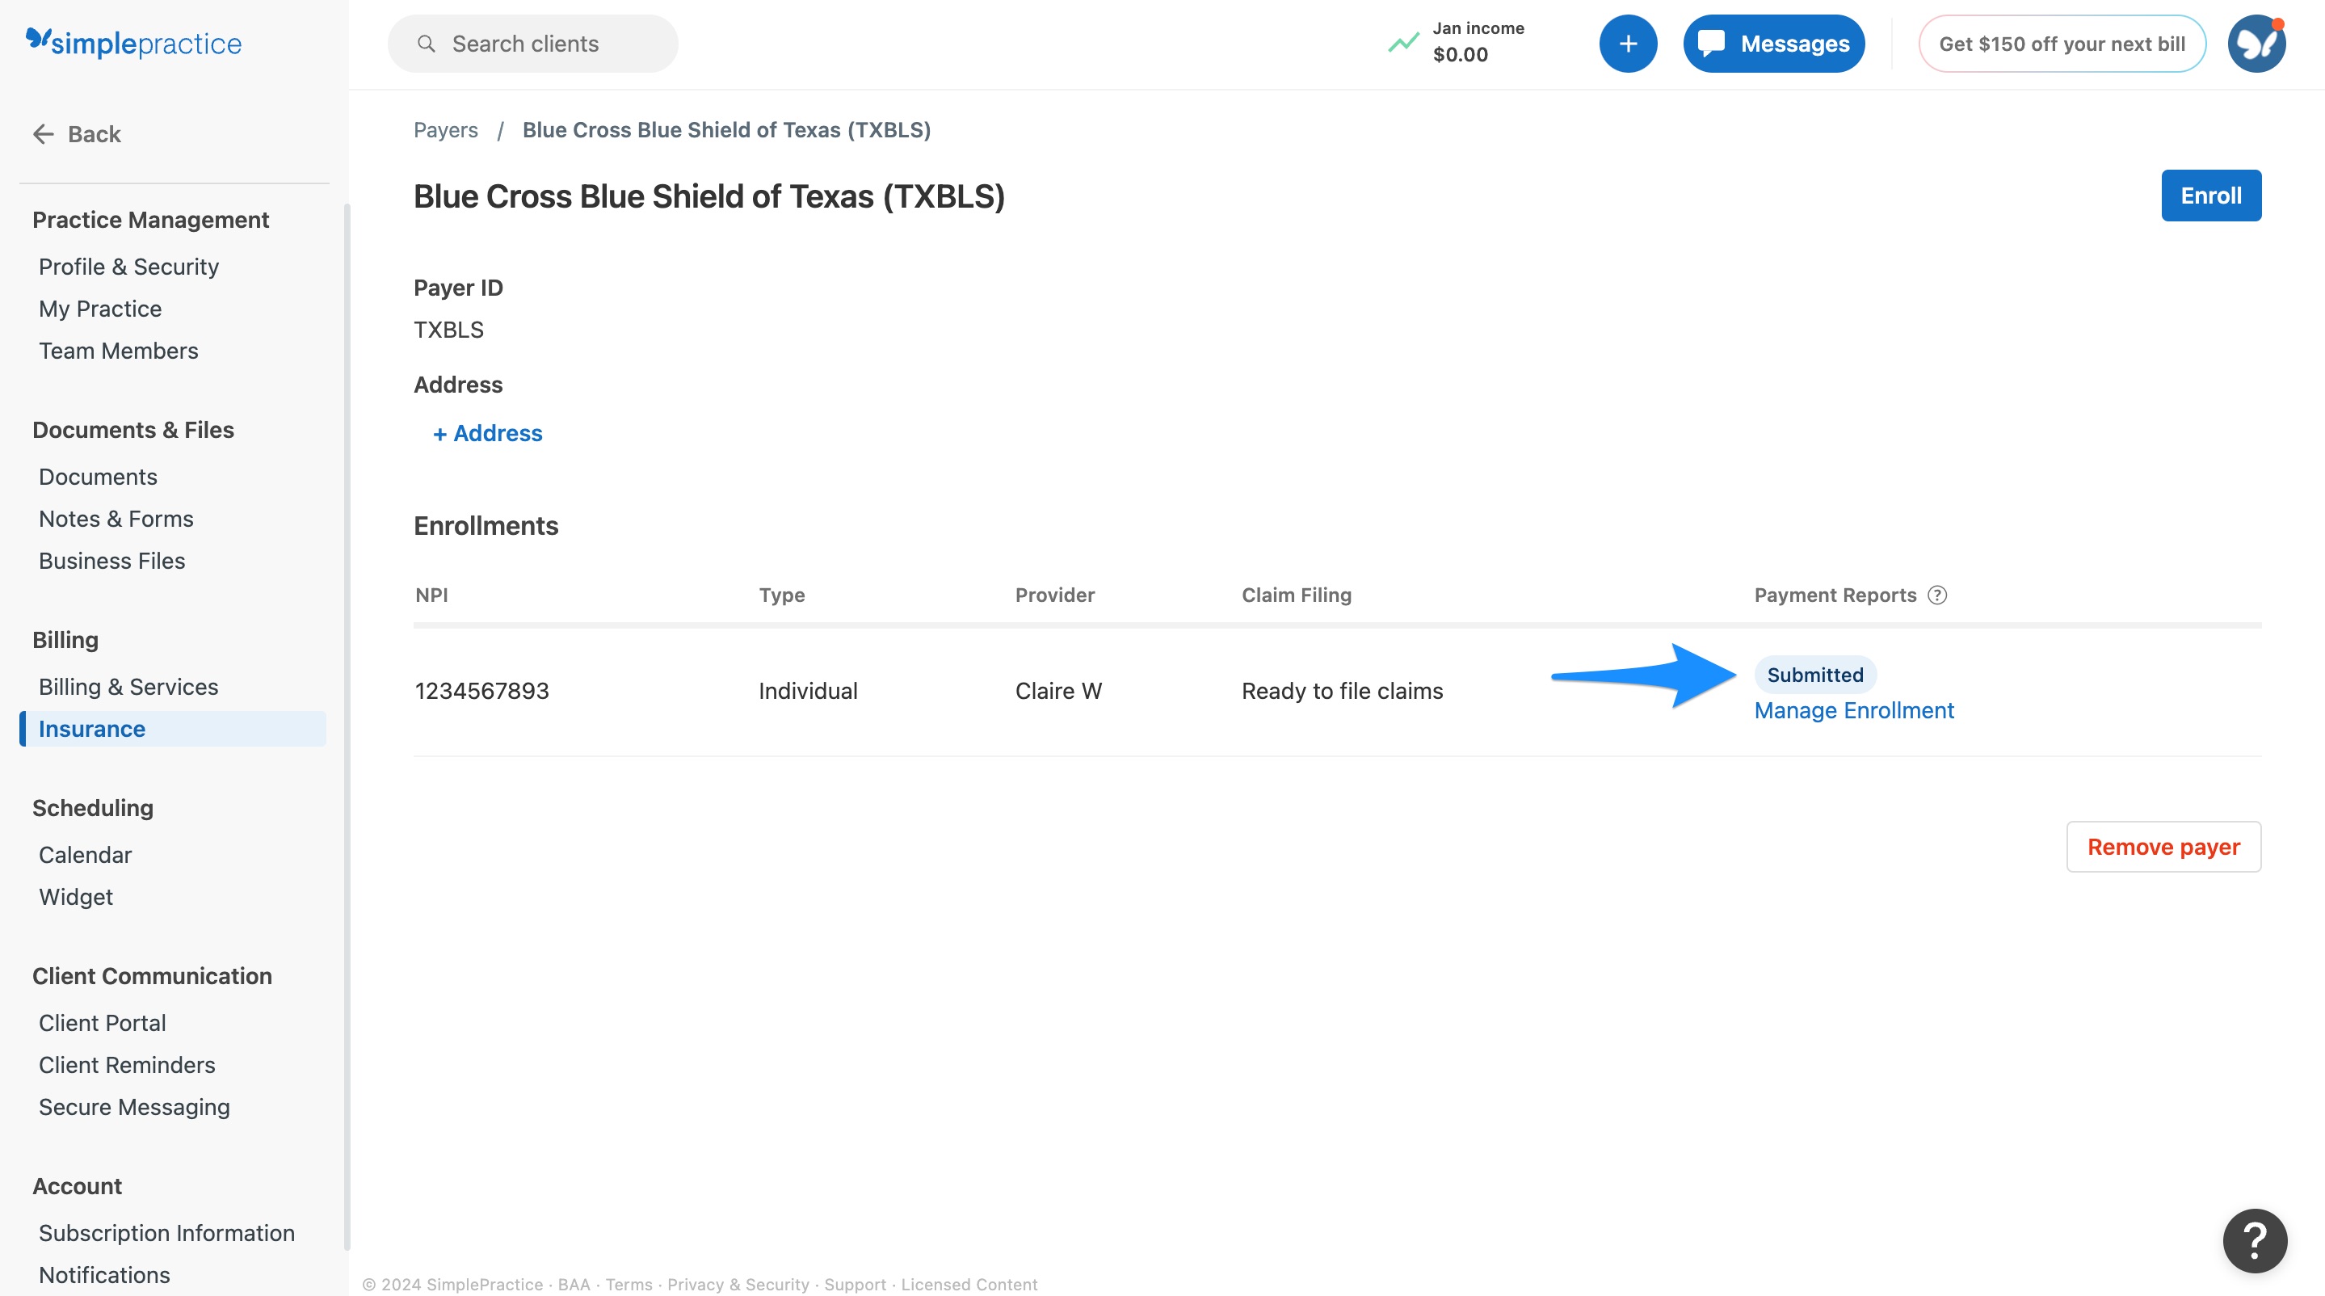
Task: Open Client Portal settings
Action: tap(103, 1023)
